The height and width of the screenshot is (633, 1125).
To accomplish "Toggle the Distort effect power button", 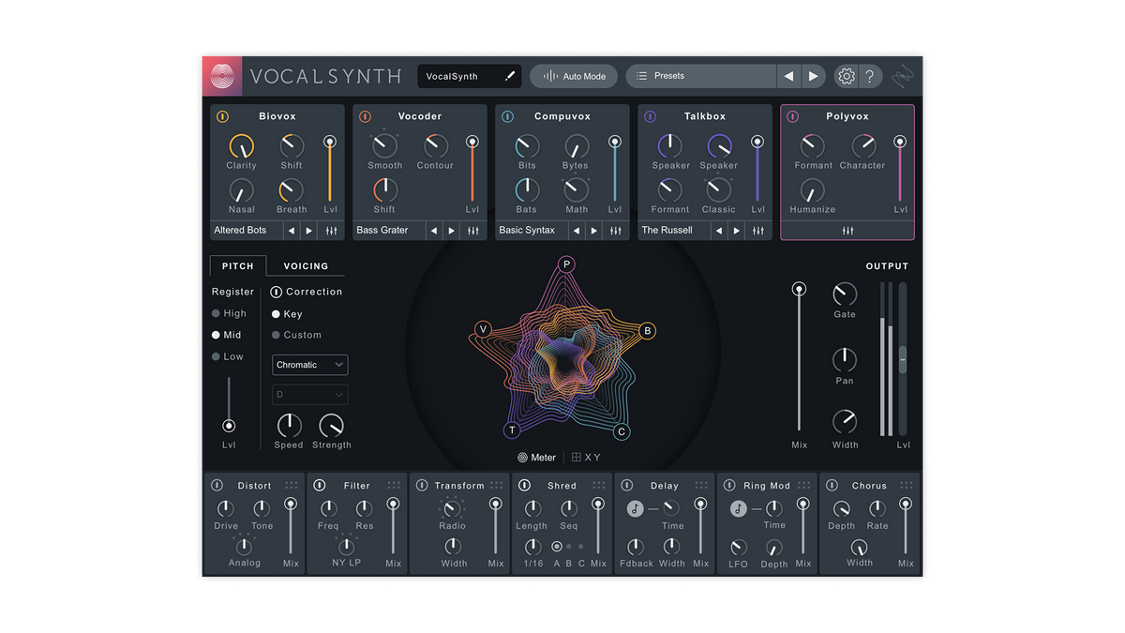I will pos(217,486).
